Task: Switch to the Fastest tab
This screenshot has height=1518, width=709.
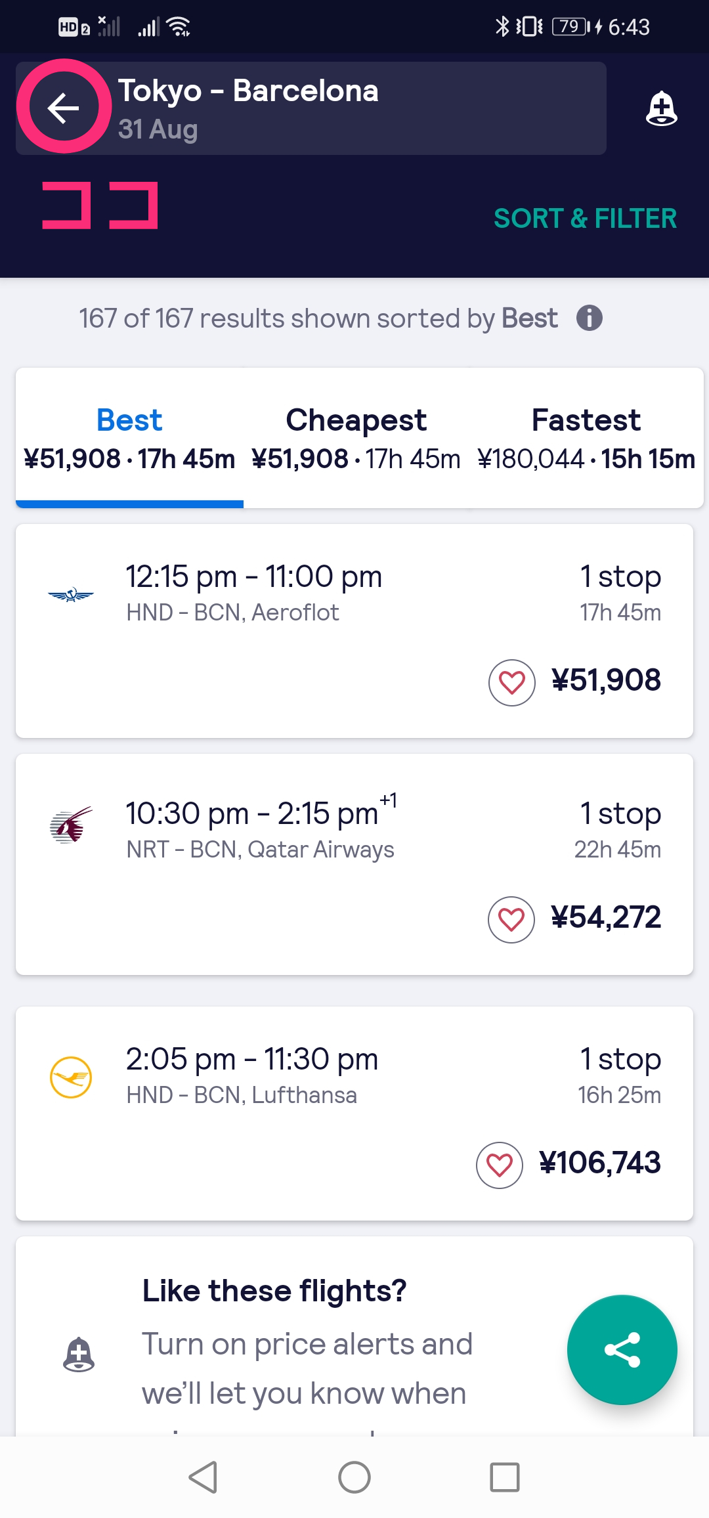Action: click(586, 437)
